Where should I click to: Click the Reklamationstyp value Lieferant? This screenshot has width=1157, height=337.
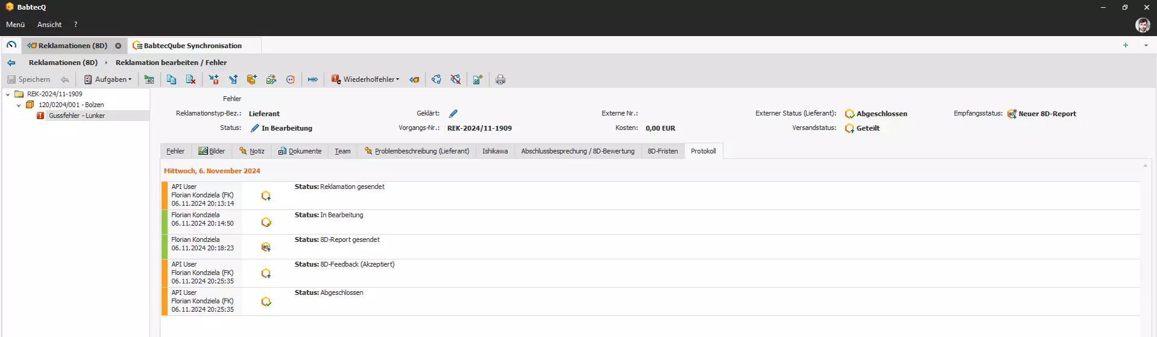[264, 114]
